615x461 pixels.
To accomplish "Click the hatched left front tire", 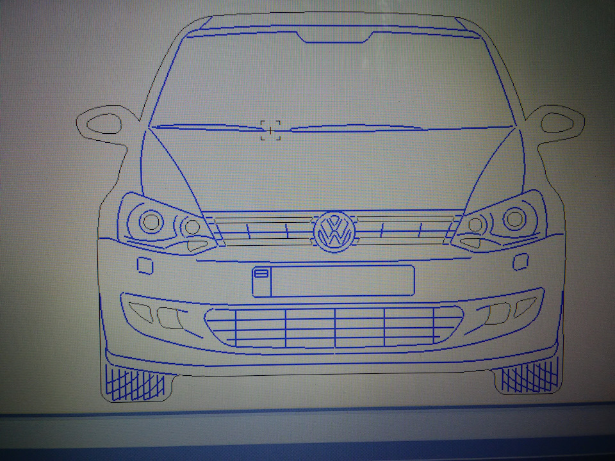I will [135, 383].
